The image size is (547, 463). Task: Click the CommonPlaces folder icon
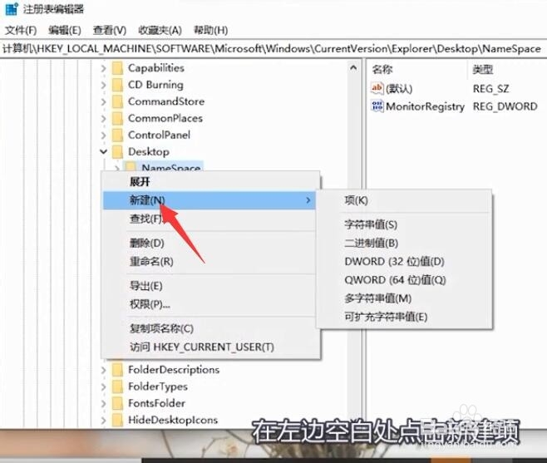(x=117, y=118)
